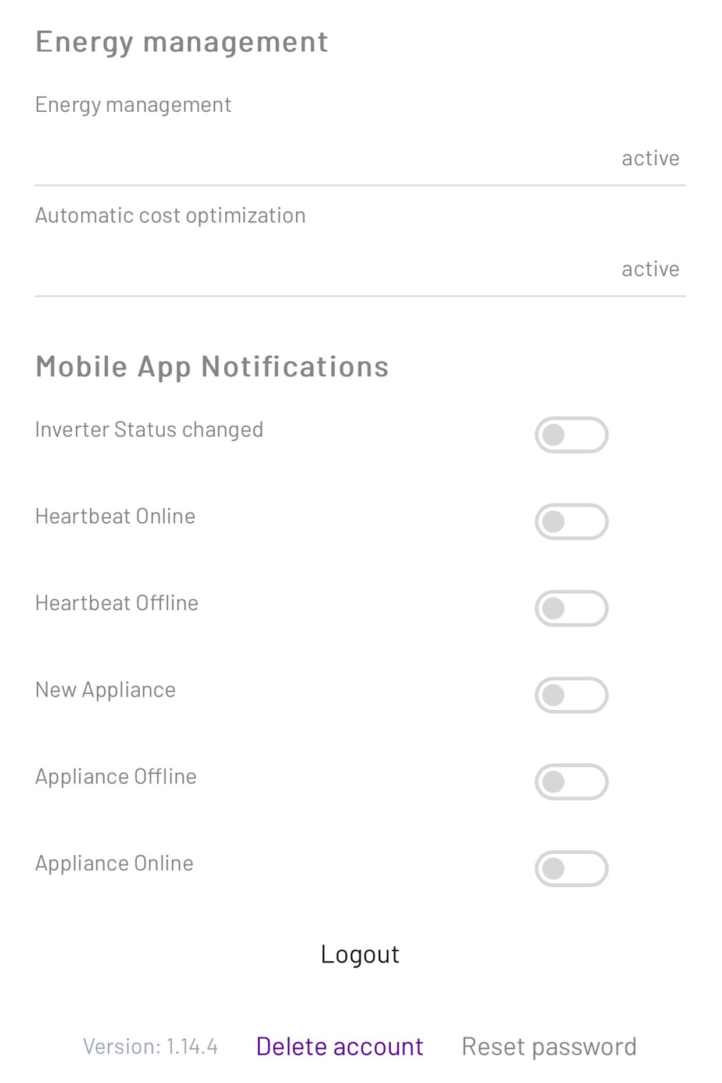This screenshot has height=1083, width=722.
Task: Tap the Heartbeat Online label text
Action: [115, 516]
